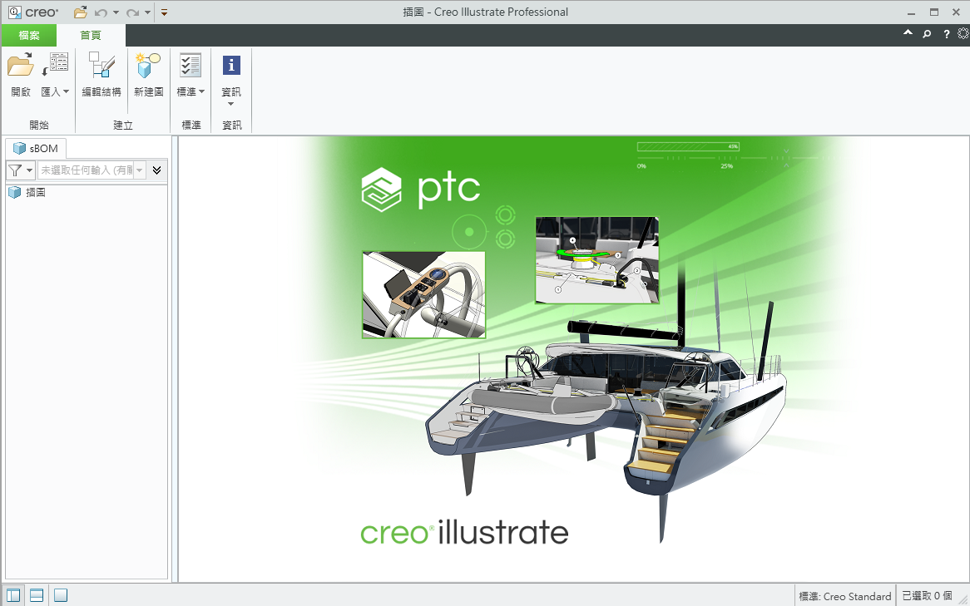The height and width of the screenshot is (606, 970).
Task: Open the filter field combo dropdown arrow
Action: click(x=140, y=170)
